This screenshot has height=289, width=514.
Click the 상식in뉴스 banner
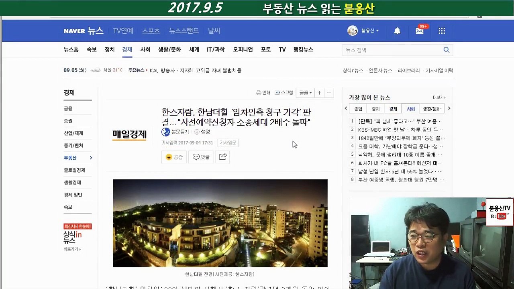click(x=78, y=237)
